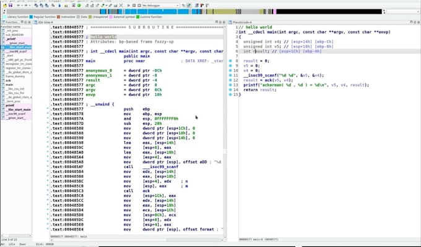The width and height of the screenshot is (421, 247).
Task: Toggle breakpoint dot on line 14 return
Action: pos(230,90)
